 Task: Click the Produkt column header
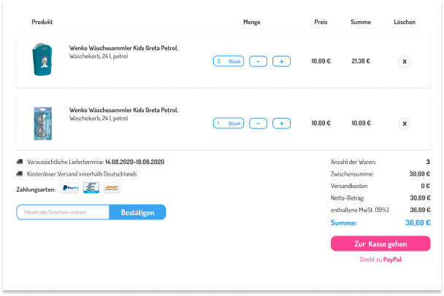point(42,22)
